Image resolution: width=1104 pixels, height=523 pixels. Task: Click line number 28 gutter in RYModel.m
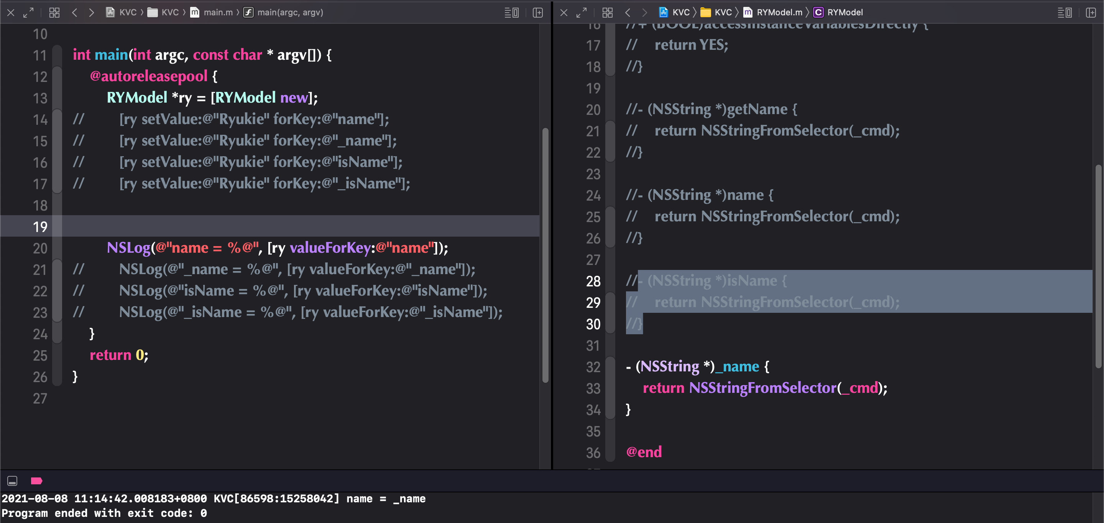[x=593, y=281]
